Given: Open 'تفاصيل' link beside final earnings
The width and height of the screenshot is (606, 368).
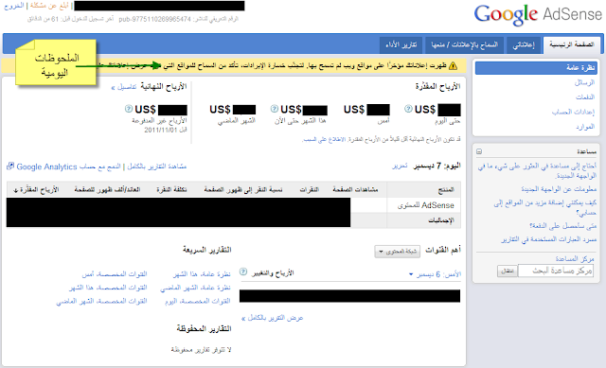Looking at the screenshot, I should click(124, 87).
